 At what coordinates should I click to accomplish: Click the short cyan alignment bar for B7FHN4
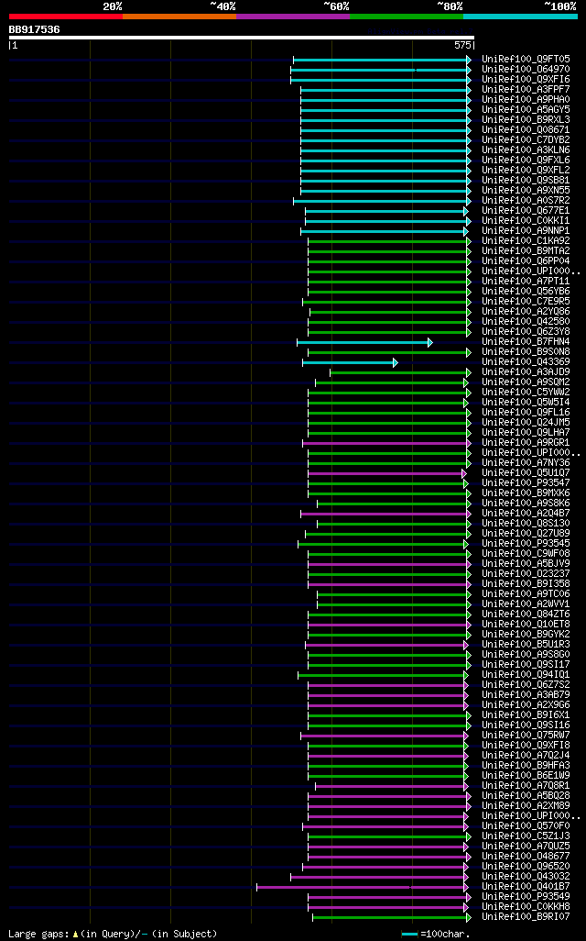[x=365, y=343]
